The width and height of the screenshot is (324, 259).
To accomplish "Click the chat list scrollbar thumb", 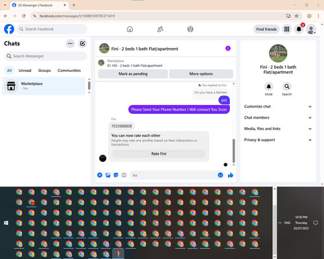I will click(x=89, y=85).
